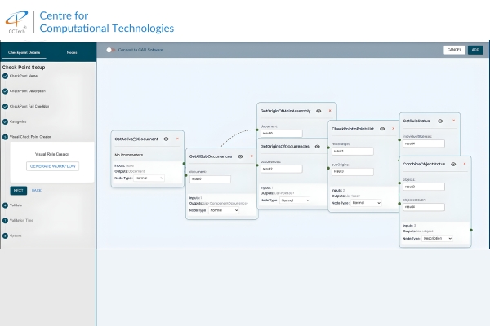The width and height of the screenshot is (490, 326).
Task: Toggle the Connect to CAD Software switch
Action: pos(110,50)
